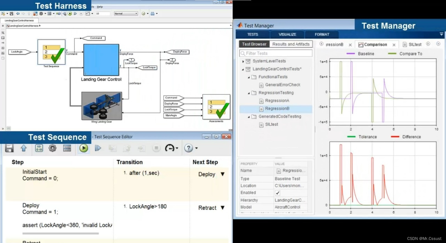Click the zoom tool in the Simulink side palette
The height and width of the screenshot is (243, 446).
click(3, 32)
